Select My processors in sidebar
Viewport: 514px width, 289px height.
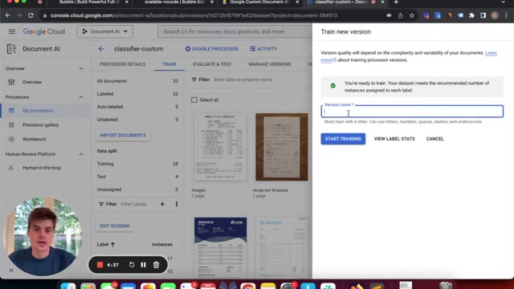click(x=45, y=111)
